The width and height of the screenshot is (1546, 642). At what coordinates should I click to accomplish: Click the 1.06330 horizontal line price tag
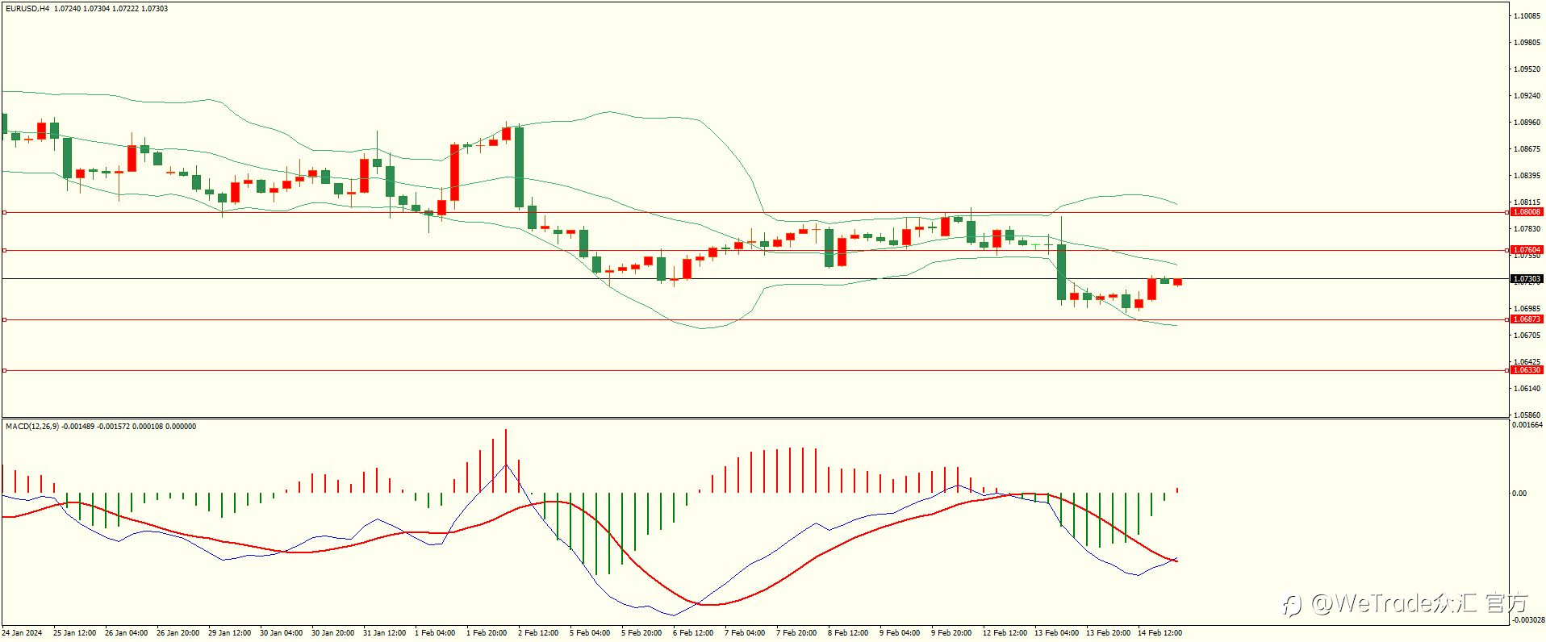(x=1526, y=370)
